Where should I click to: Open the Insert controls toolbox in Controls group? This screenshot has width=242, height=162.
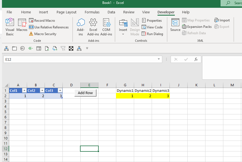(123, 27)
